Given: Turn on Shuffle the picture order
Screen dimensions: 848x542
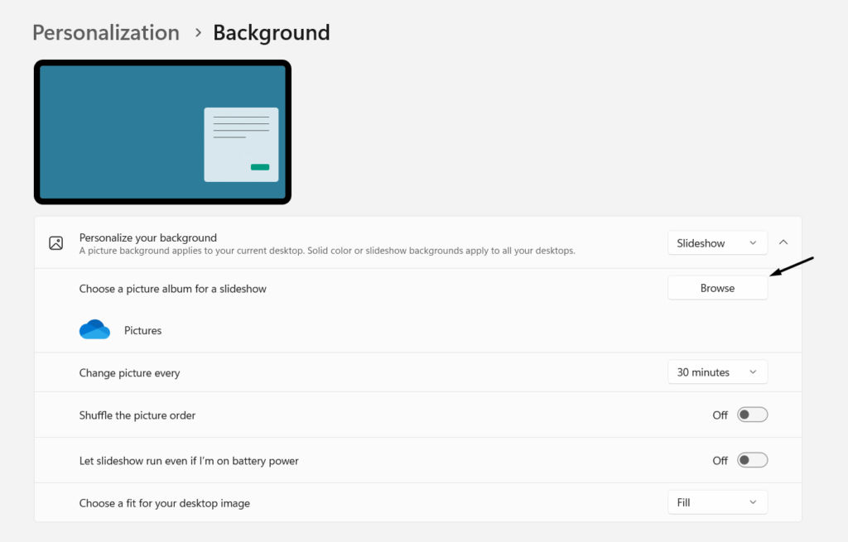Looking at the screenshot, I should click(x=753, y=415).
